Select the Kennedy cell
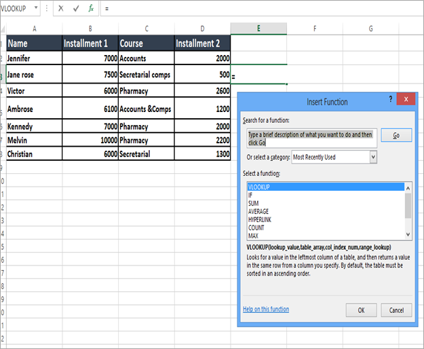The image size is (424, 349). (x=35, y=126)
